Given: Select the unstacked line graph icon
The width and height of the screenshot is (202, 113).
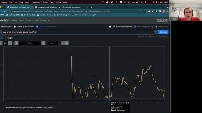Looking at the screenshot, I should (x=62, y=43).
